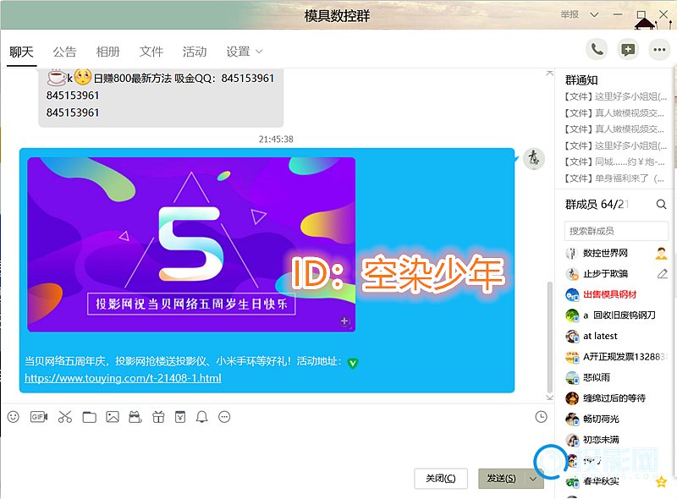Click the group owner icon beside 数控世界网
The height and width of the screenshot is (499, 677).
click(661, 253)
